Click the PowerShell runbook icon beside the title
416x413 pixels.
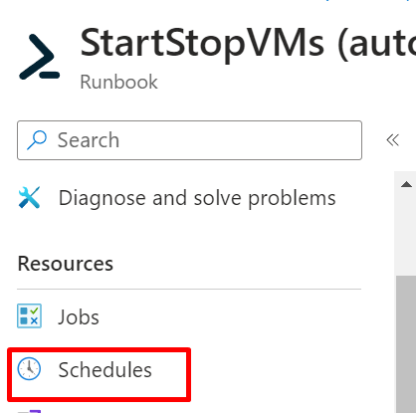[39, 57]
